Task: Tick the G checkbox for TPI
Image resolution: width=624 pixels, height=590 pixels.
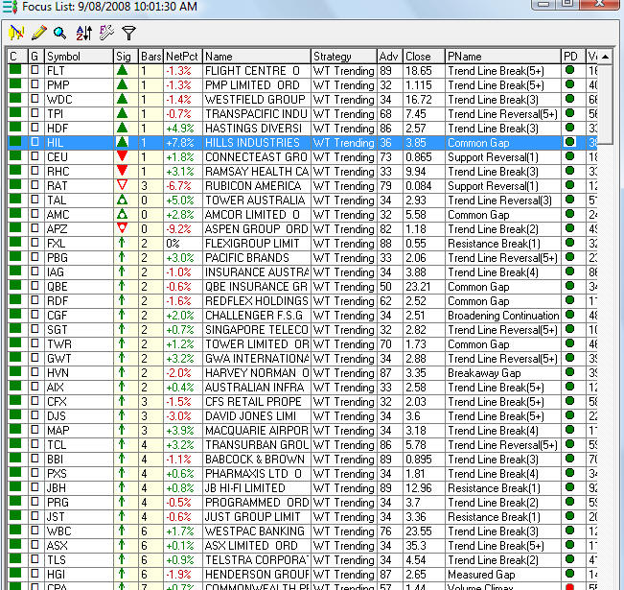Action: coord(35,113)
